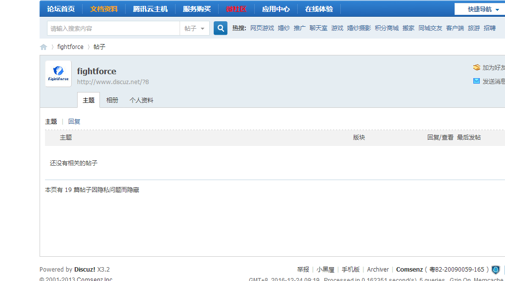Select the 主题 filter above the table
505x281 pixels.
(x=51, y=122)
